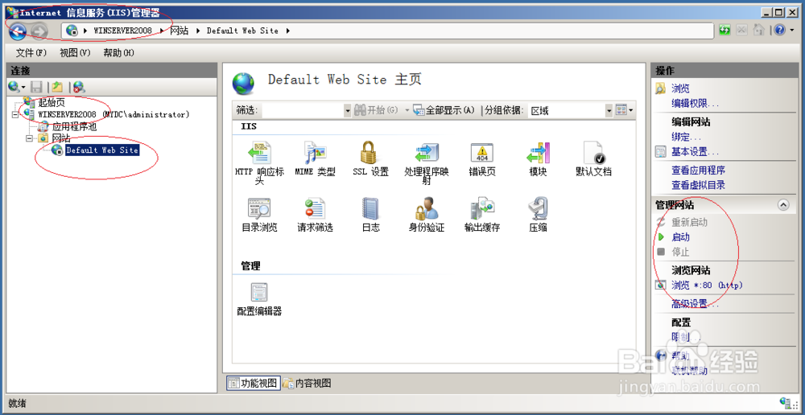The height and width of the screenshot is (415, 805).
Task: Select 起始页 in the tree
Action: pos(52,103)
